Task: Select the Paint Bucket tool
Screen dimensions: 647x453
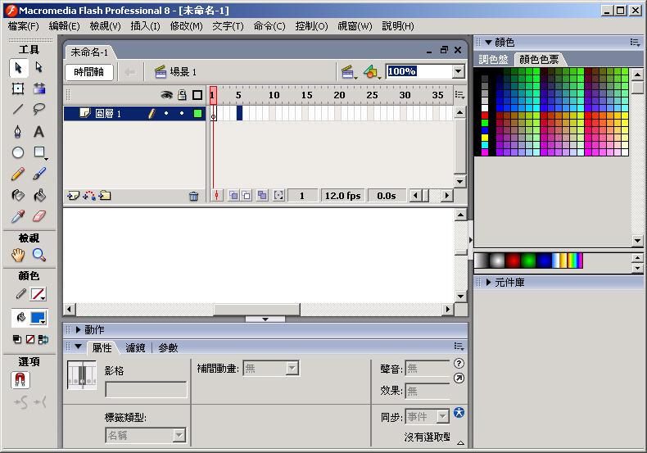Action: tap(38, 195)
